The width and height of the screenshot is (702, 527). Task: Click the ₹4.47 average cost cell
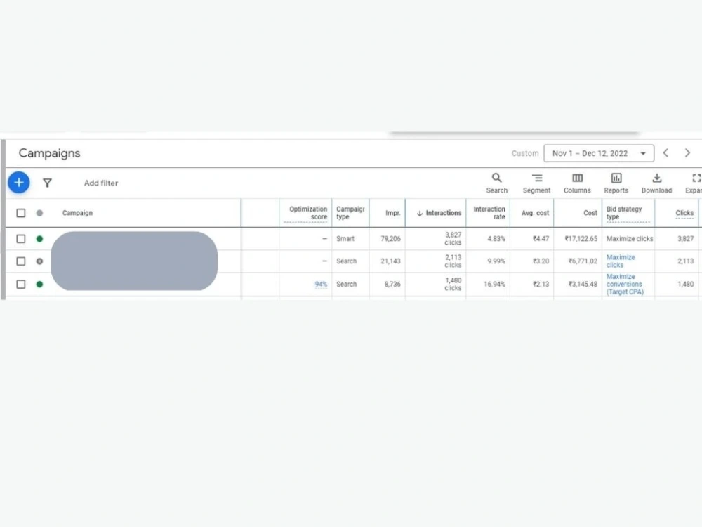(x=541, y=239)
